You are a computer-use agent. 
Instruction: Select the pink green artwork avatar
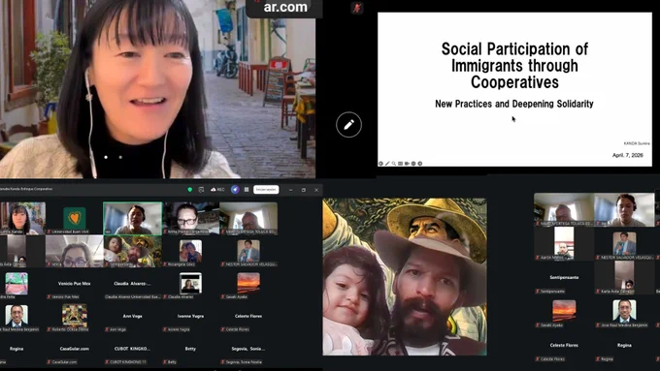[16, 283]
